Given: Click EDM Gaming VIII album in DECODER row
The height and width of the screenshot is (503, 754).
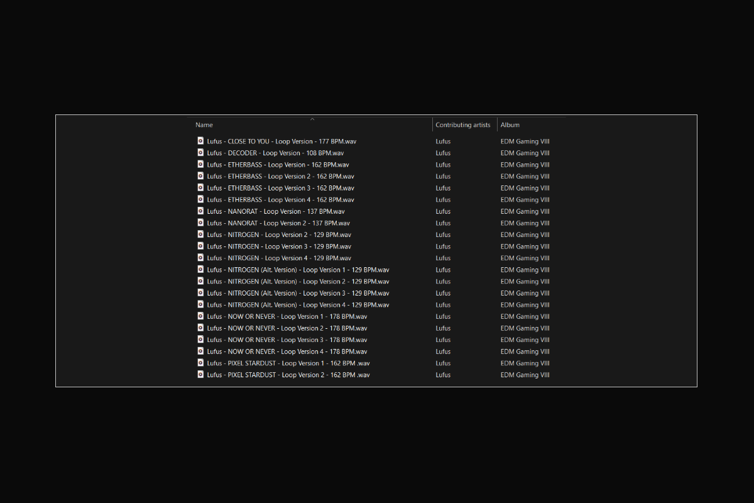Looking at the screenshot, I should point(525,153).
